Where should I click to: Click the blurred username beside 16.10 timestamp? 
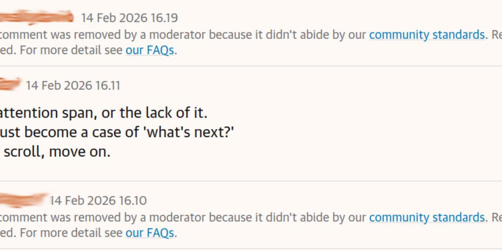24,200
